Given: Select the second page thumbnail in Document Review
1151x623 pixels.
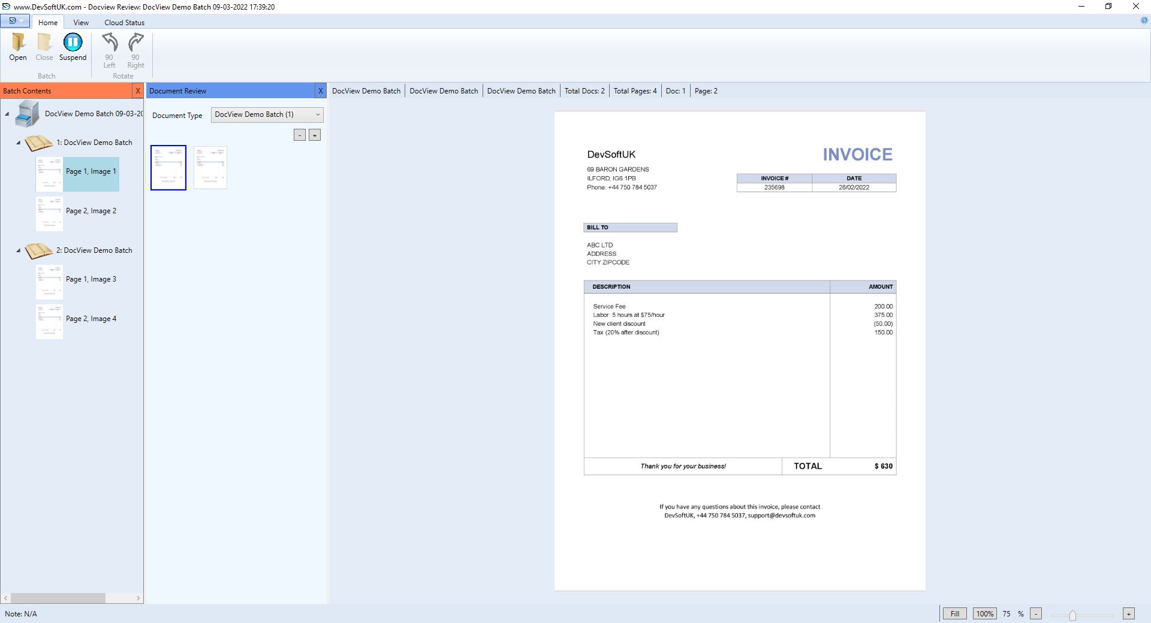Looking at the screenshot, I should point(210,168).
